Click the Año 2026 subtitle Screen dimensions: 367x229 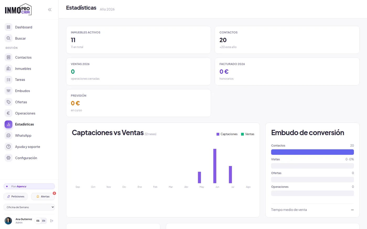[107, 9]
